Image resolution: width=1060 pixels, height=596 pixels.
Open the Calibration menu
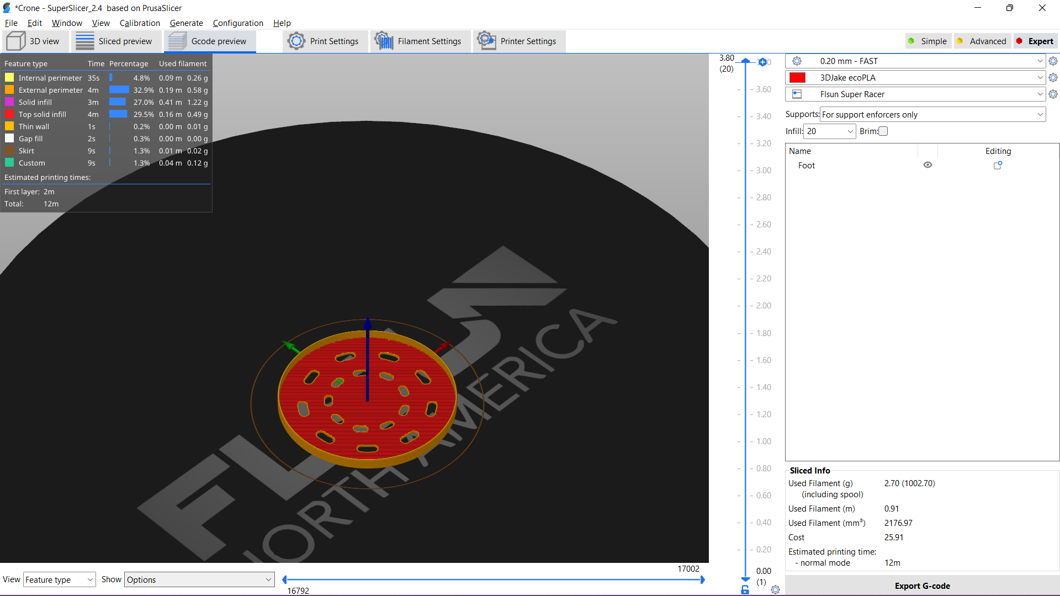[x=140, y=23]
